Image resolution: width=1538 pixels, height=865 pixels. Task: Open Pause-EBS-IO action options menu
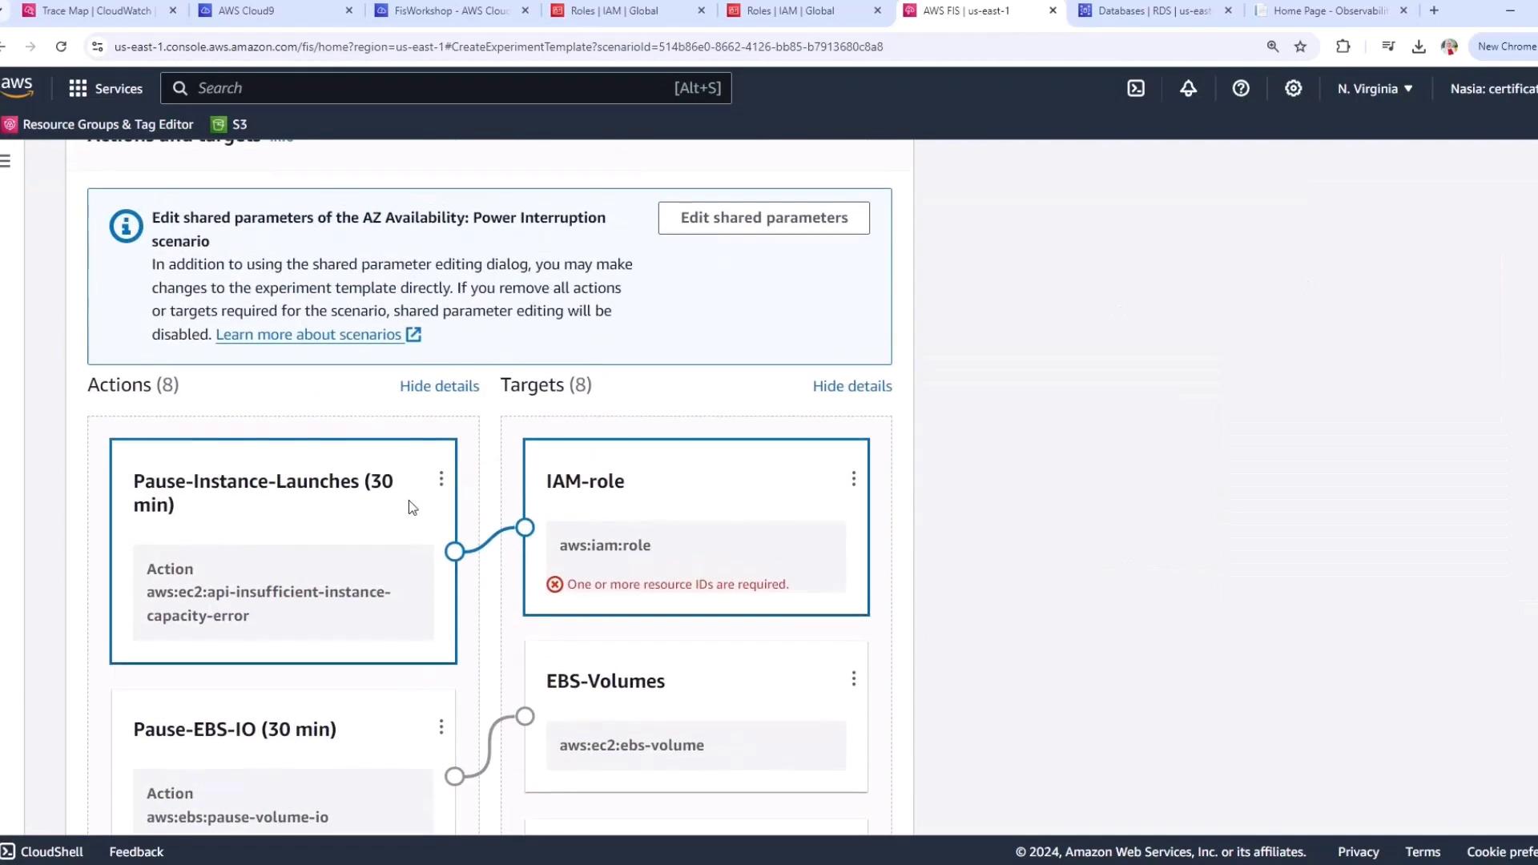click(x=441, y=727)
